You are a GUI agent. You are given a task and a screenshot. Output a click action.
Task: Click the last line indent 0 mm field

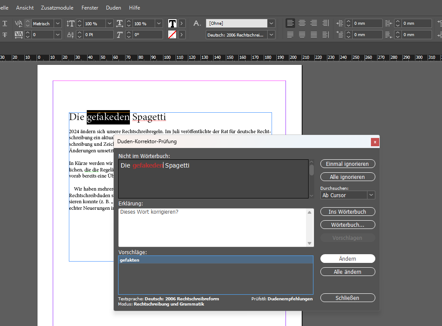pos(417,35)
